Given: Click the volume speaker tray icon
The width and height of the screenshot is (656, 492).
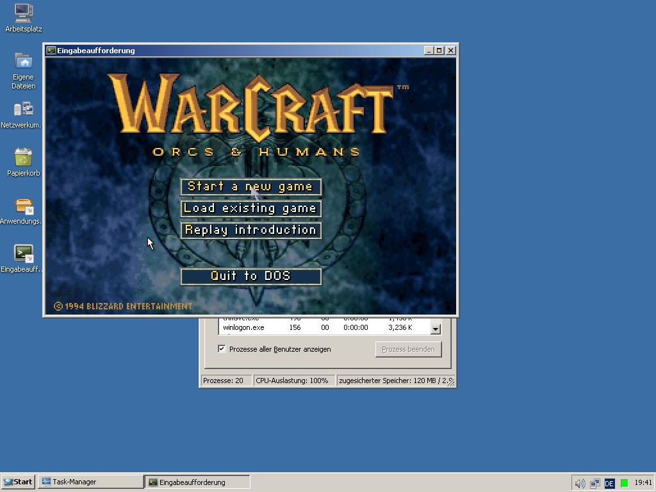Looking at the screenshot, I should pyautogui.click(x=580, y=484).
